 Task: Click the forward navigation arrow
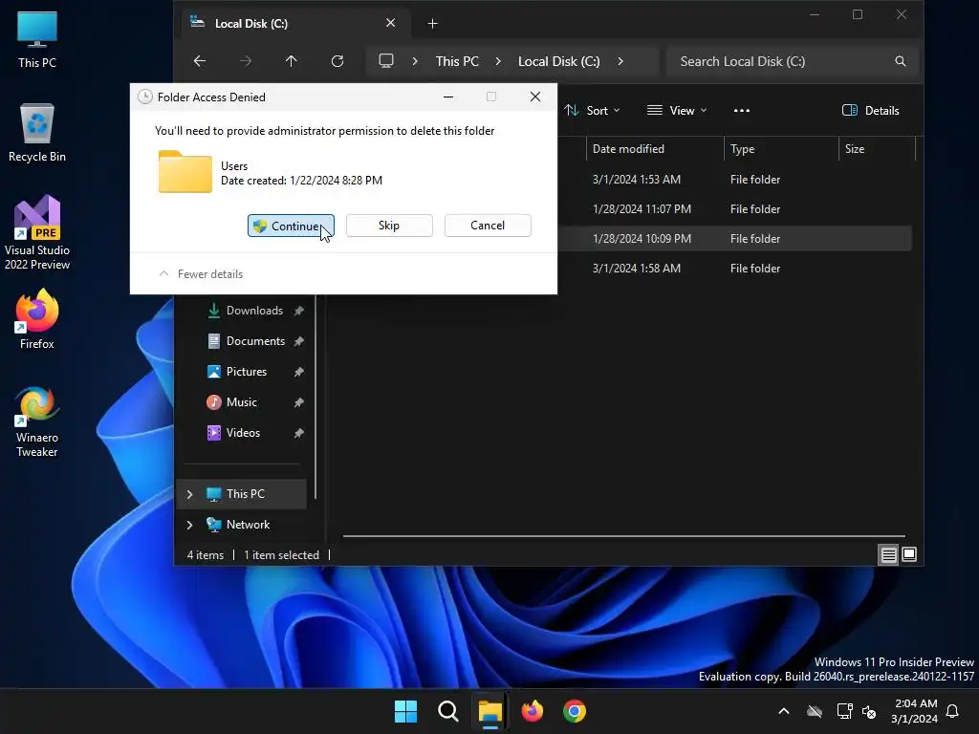point(246,61)
